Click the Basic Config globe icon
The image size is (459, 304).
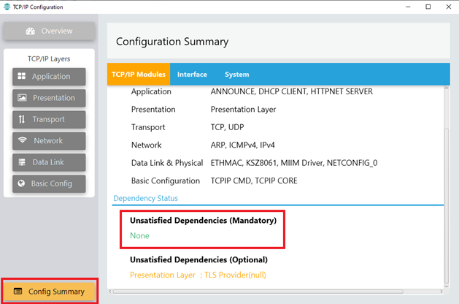click(21, 183)
